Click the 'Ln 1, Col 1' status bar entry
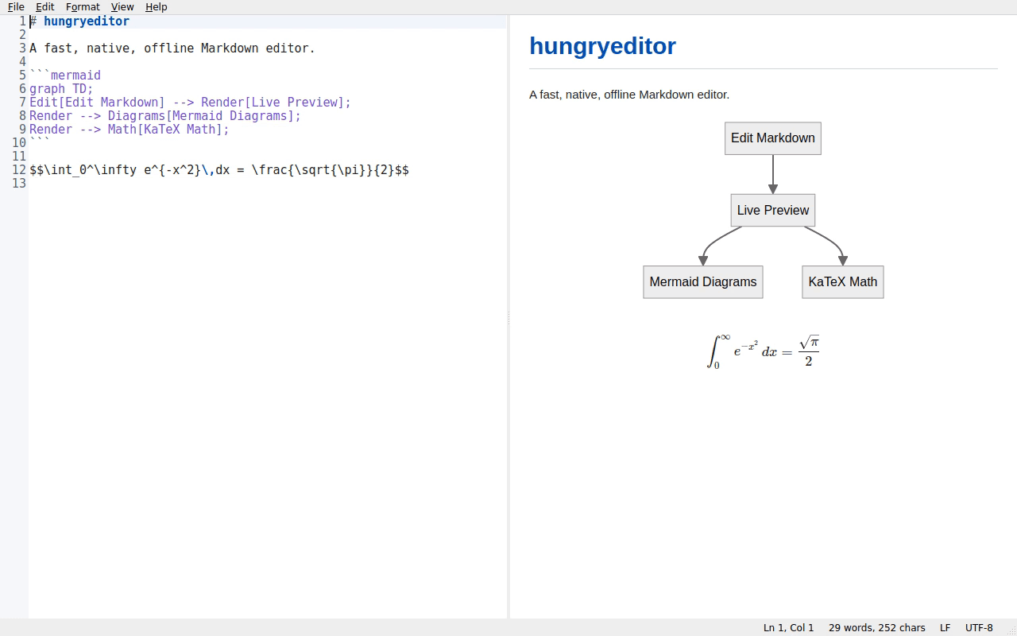Image resolution: width=1017 pixels, height=636 pixels. [x=788, y=628]
